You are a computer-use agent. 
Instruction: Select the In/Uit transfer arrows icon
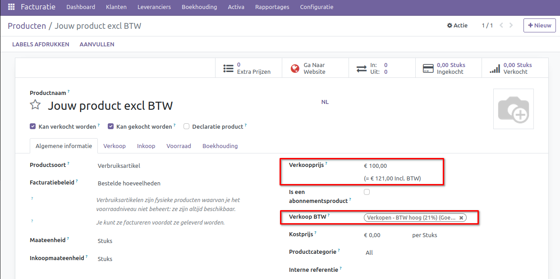point(362,67)
